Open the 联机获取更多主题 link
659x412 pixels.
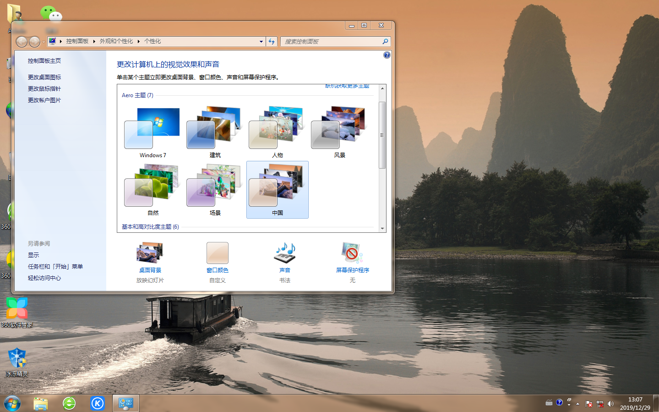point(347,86)
